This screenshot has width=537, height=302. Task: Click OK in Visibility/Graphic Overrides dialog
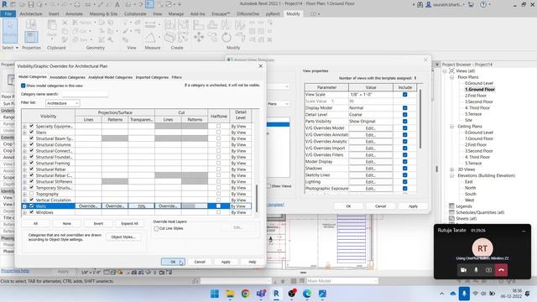[173, 262]
